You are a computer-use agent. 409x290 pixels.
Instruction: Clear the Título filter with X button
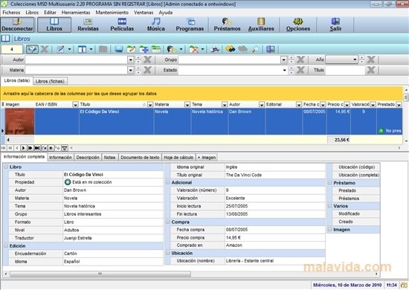coord(370,70)
